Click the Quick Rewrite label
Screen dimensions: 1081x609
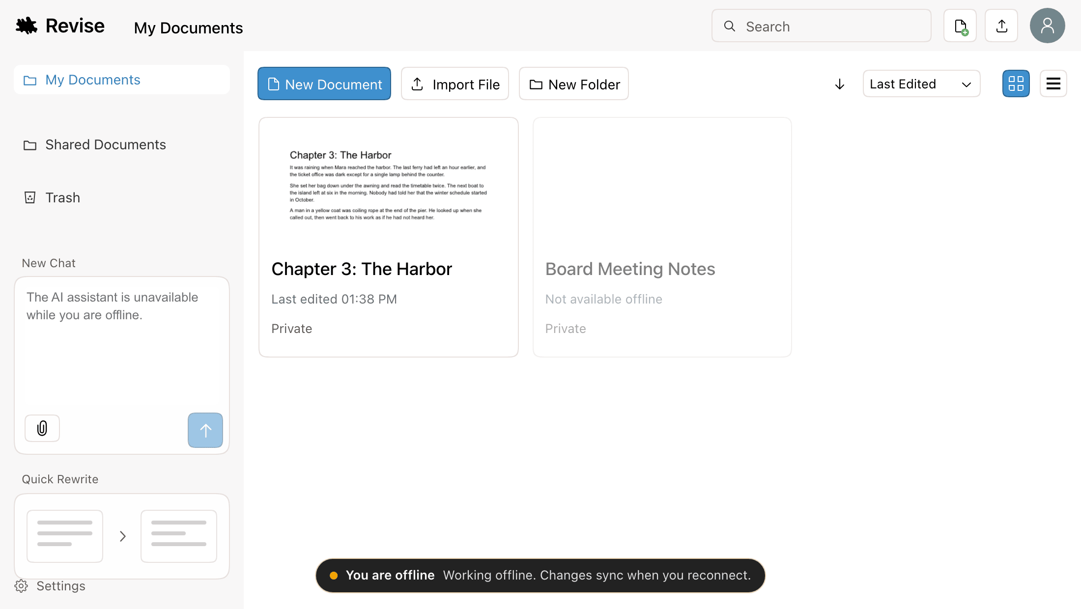coord(60,479)
